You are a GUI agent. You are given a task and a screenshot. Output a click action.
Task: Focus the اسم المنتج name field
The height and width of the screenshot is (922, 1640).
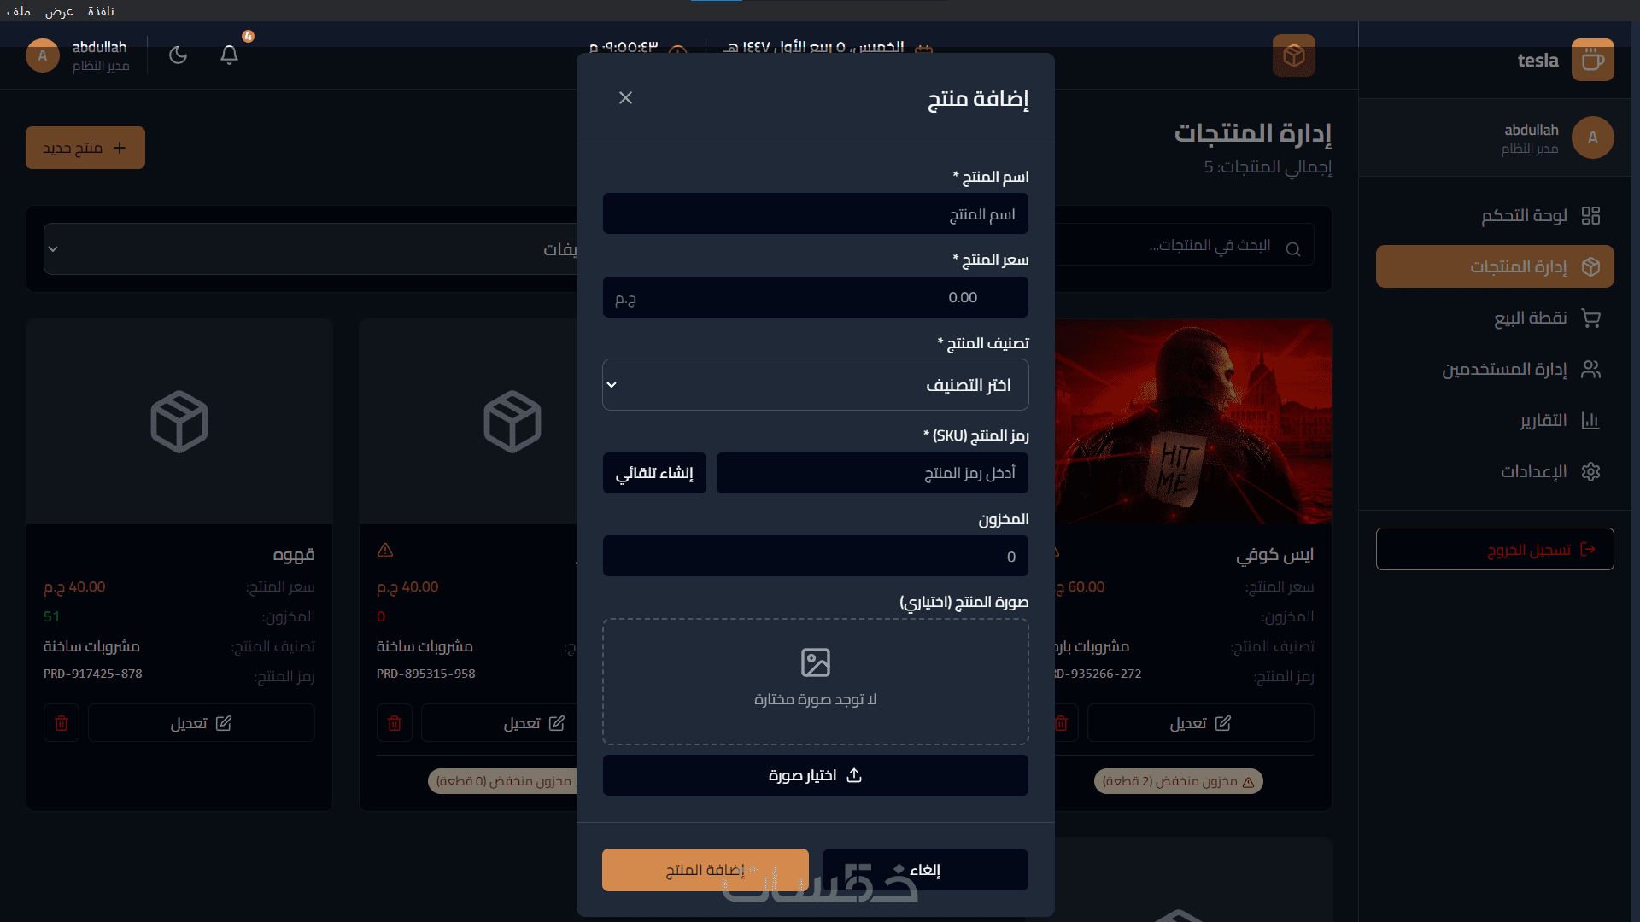tap(815, 214)
